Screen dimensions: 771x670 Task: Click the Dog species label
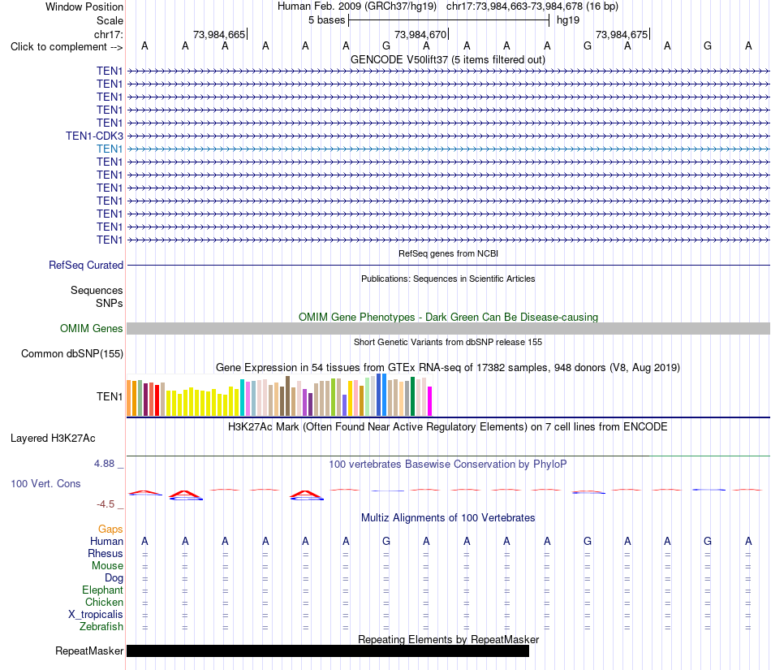click(114, 578)
